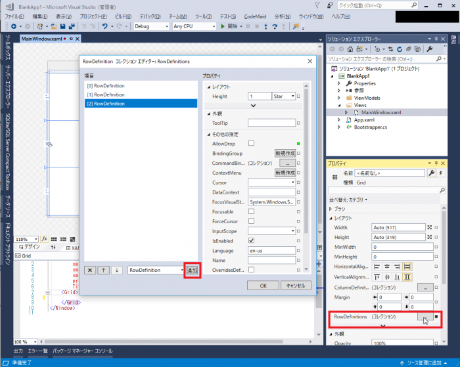Open the CodeMaid menu

click(x=255, y=16)
